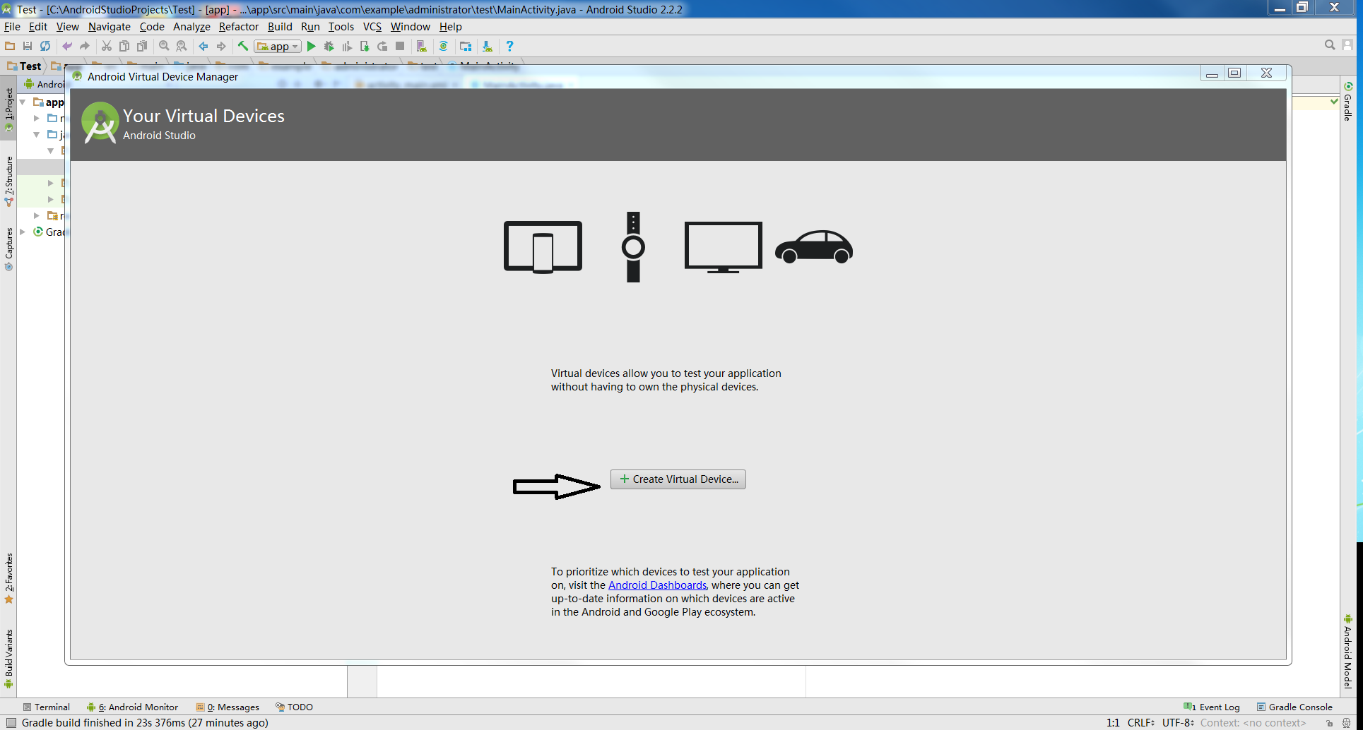Open the Captures side tab
The width and height of the screenshot is (1363, 730).
[9, 249]
